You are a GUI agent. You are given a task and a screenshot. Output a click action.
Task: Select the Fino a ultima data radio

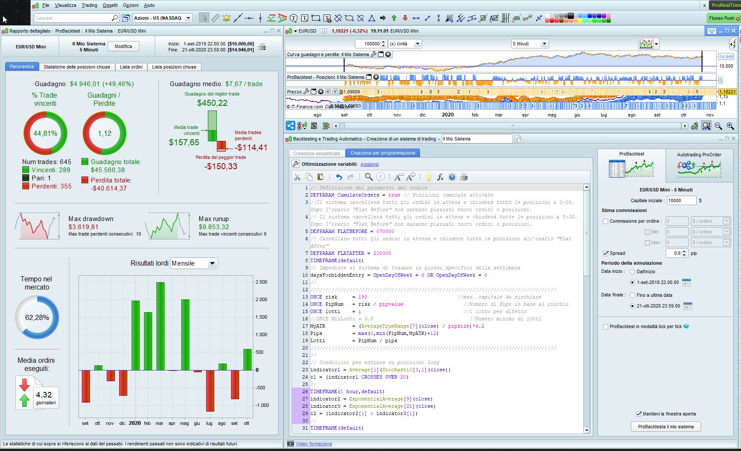[632, 295]
